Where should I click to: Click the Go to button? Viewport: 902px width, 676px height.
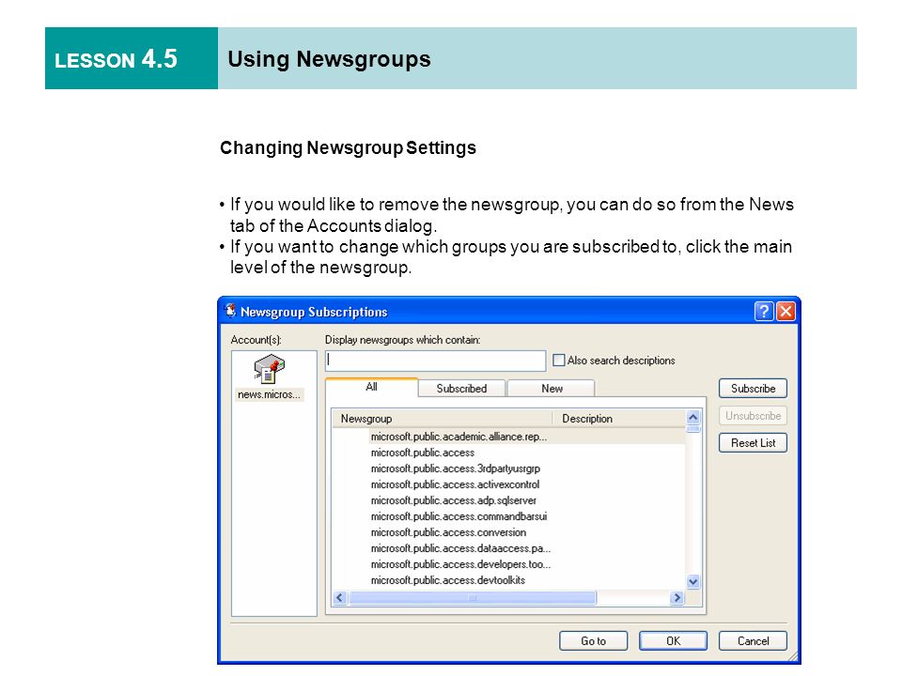coord(593,641)
